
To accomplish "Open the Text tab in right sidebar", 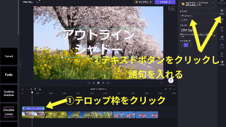I will pyautogui.click(x=222, y=12).
